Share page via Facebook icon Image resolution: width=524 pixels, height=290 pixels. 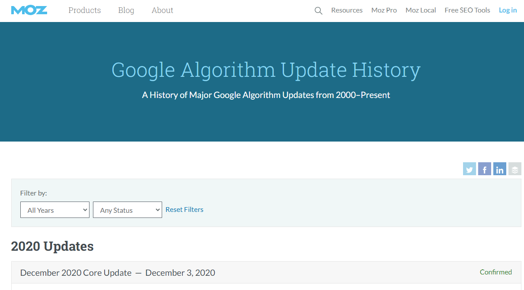(485, 169)
